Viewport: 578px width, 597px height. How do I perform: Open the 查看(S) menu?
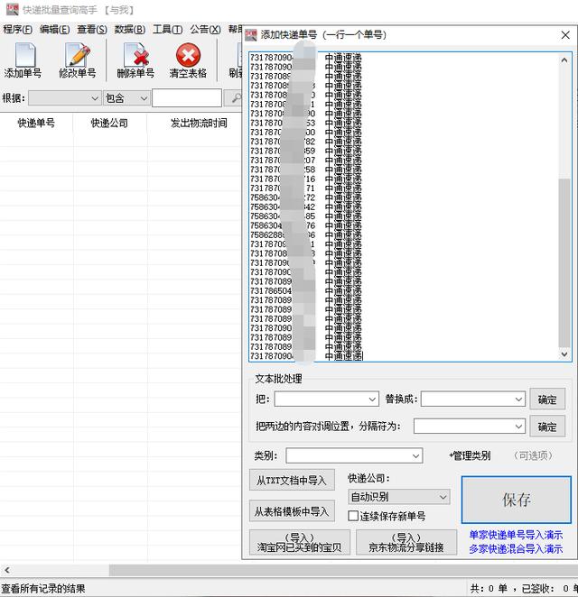92,30
